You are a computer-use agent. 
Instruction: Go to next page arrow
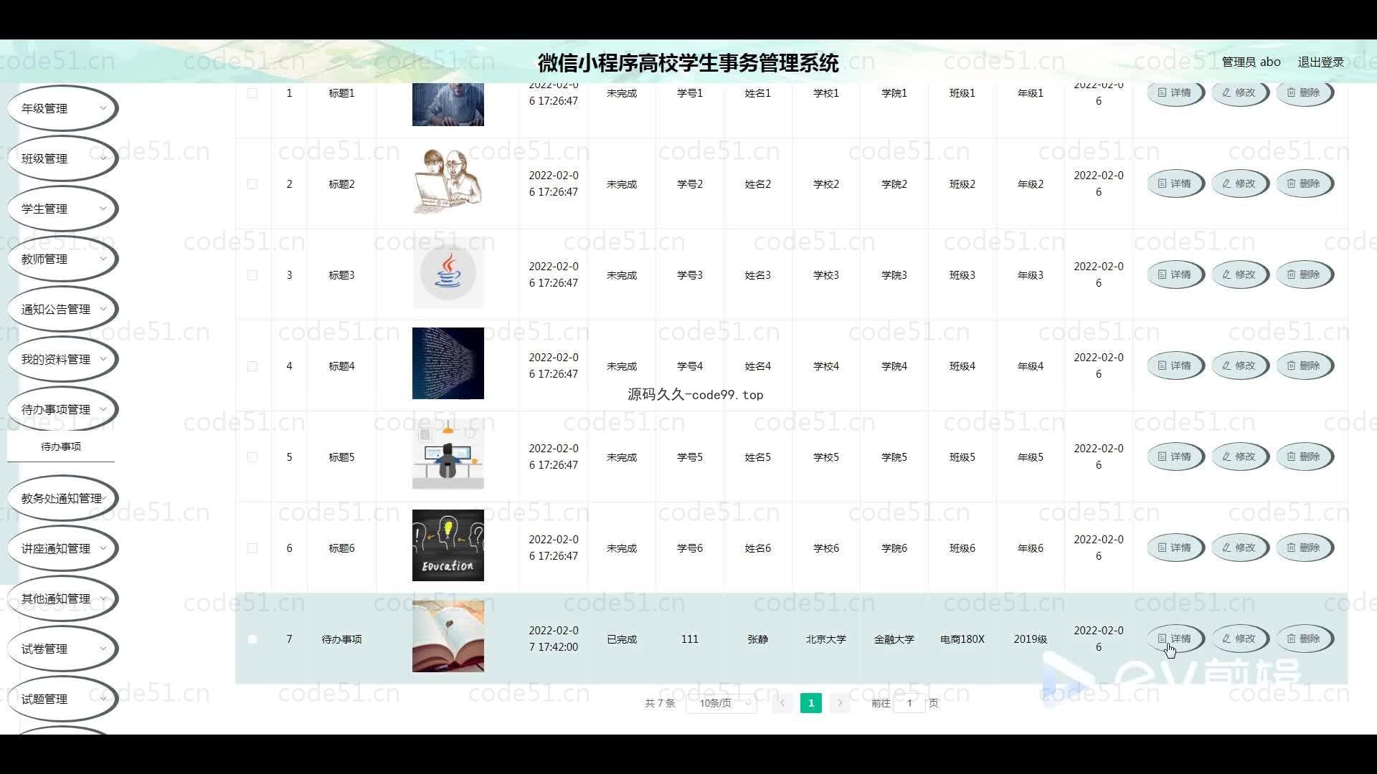(x=840, y=703)
